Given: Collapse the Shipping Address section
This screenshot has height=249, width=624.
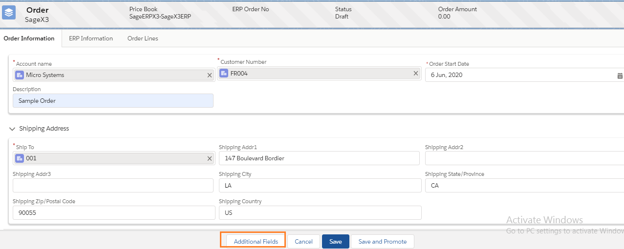Looking at the screenshot, I should [12, 129].
